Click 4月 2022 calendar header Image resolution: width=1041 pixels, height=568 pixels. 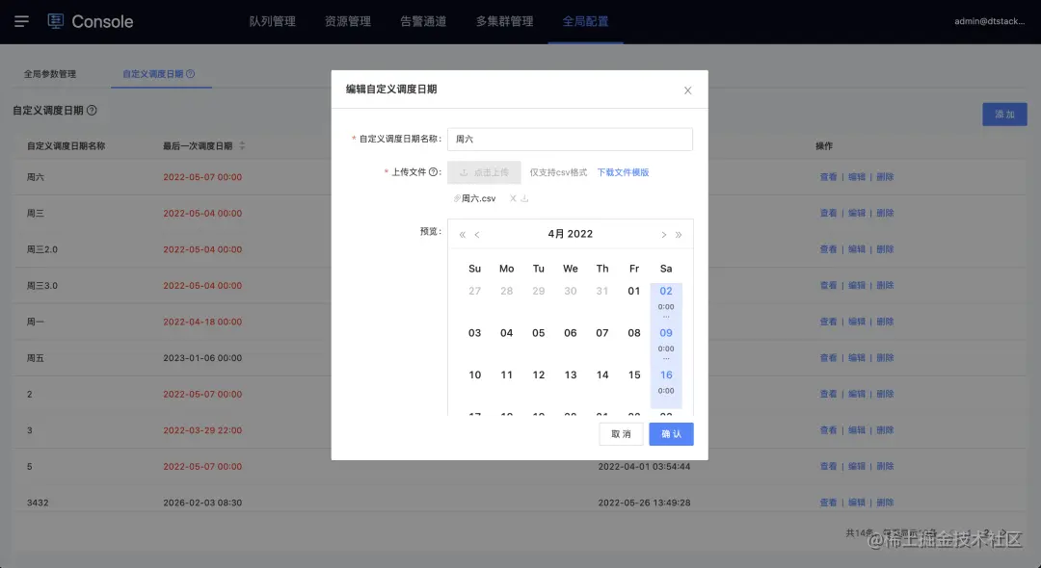click(571, 234)
